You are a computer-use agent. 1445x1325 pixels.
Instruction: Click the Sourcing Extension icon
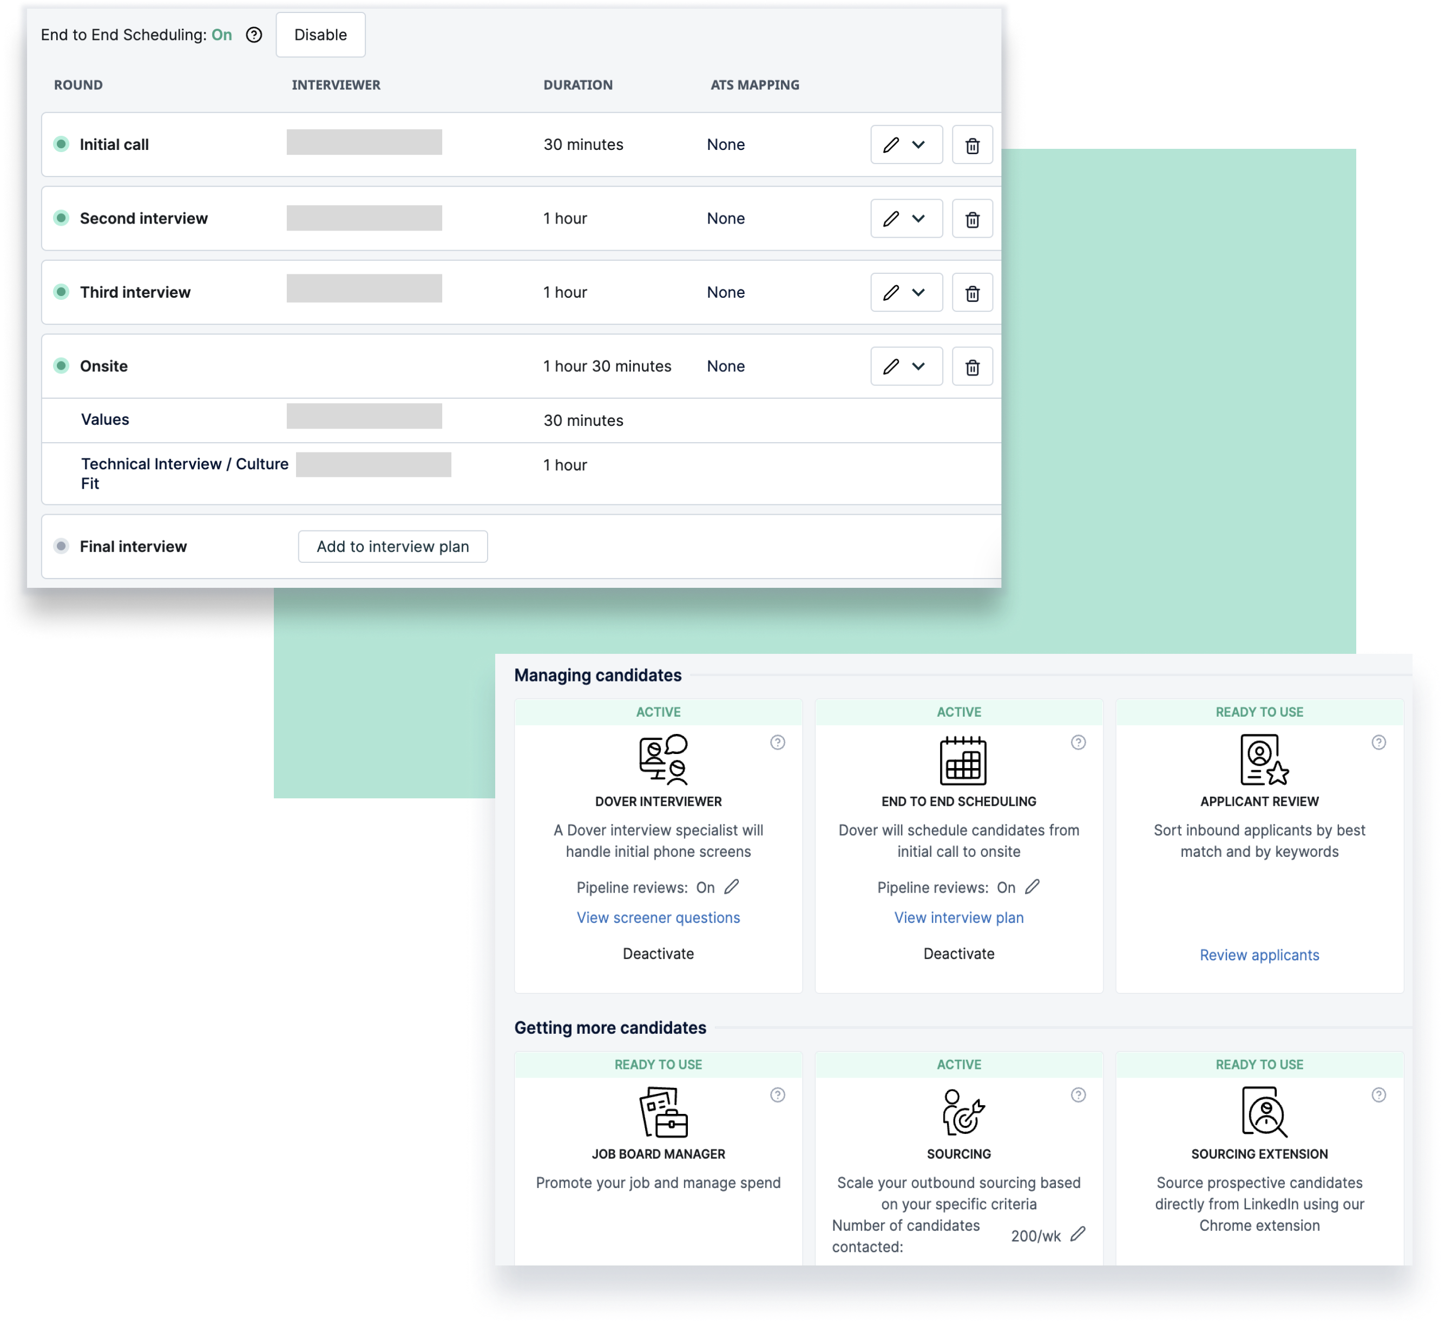click(x=1264, y=1112)
